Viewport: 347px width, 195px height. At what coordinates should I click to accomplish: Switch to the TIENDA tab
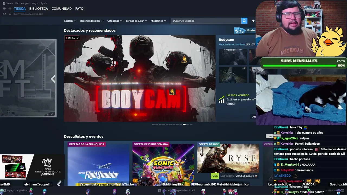(x=20, y=9)
